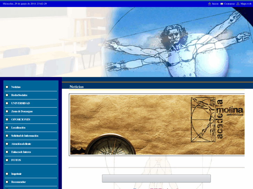This screenshot has width=253, height=189.
Task: Open Solicitud de Información page
Action: point(25,136)
